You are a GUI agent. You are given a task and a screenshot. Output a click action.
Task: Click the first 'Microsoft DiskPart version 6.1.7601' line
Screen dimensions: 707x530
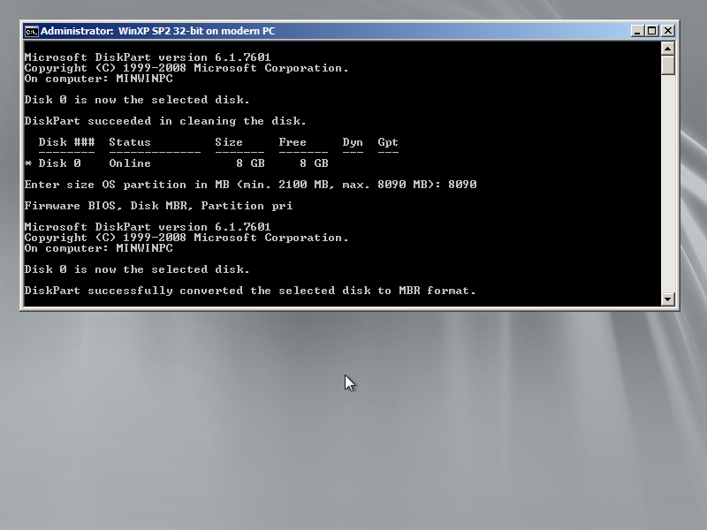pyautogui.click(x=148, y=57)
